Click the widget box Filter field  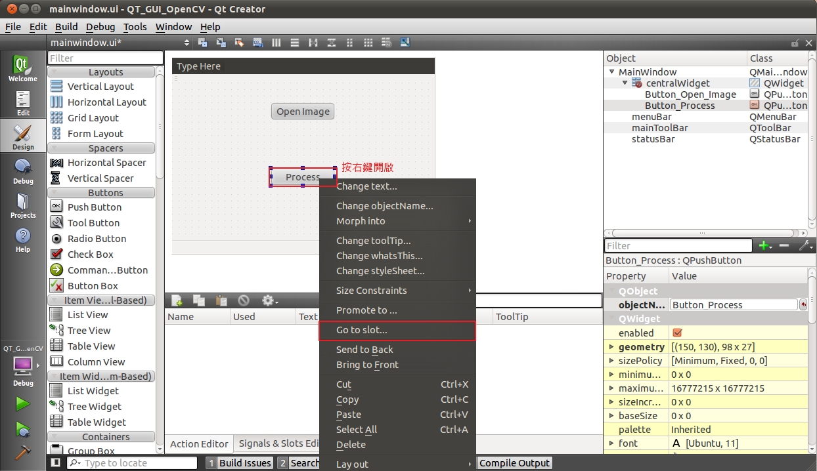pos(105,58)
